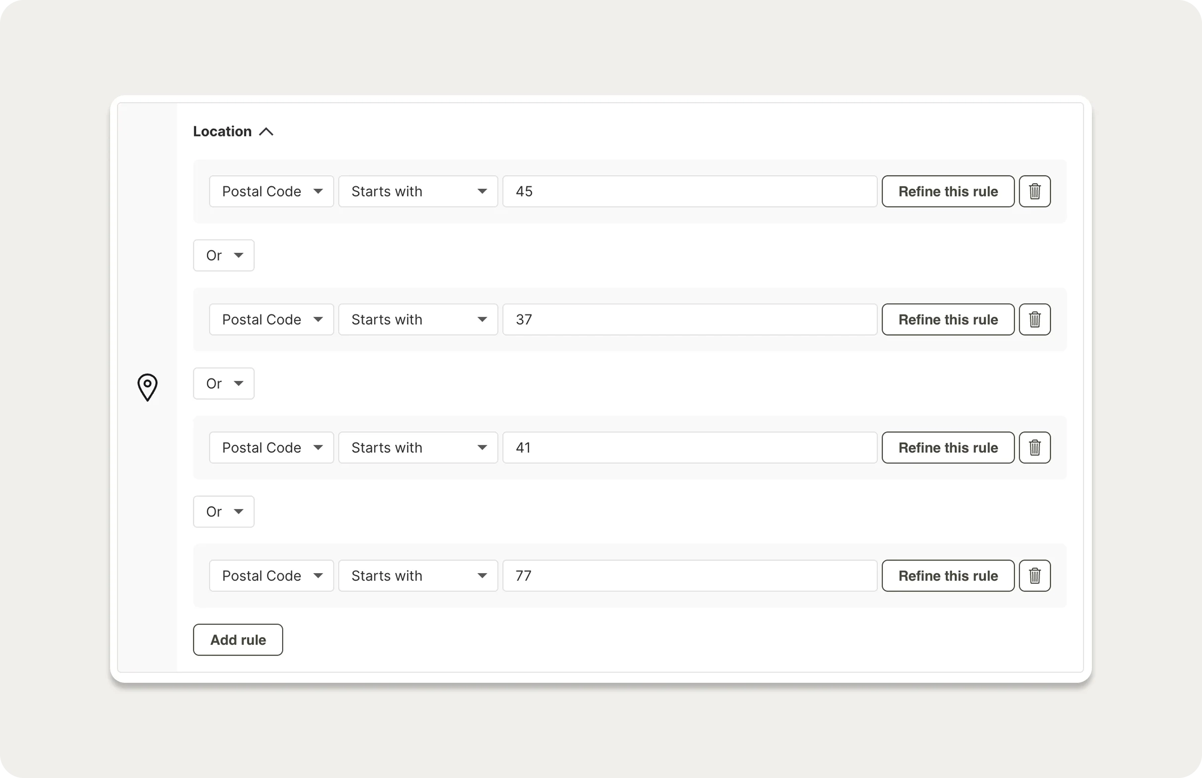Click the location pin icon
Image resolution: width=1202 pixels, height=778 pixels.
pos(147,387)
